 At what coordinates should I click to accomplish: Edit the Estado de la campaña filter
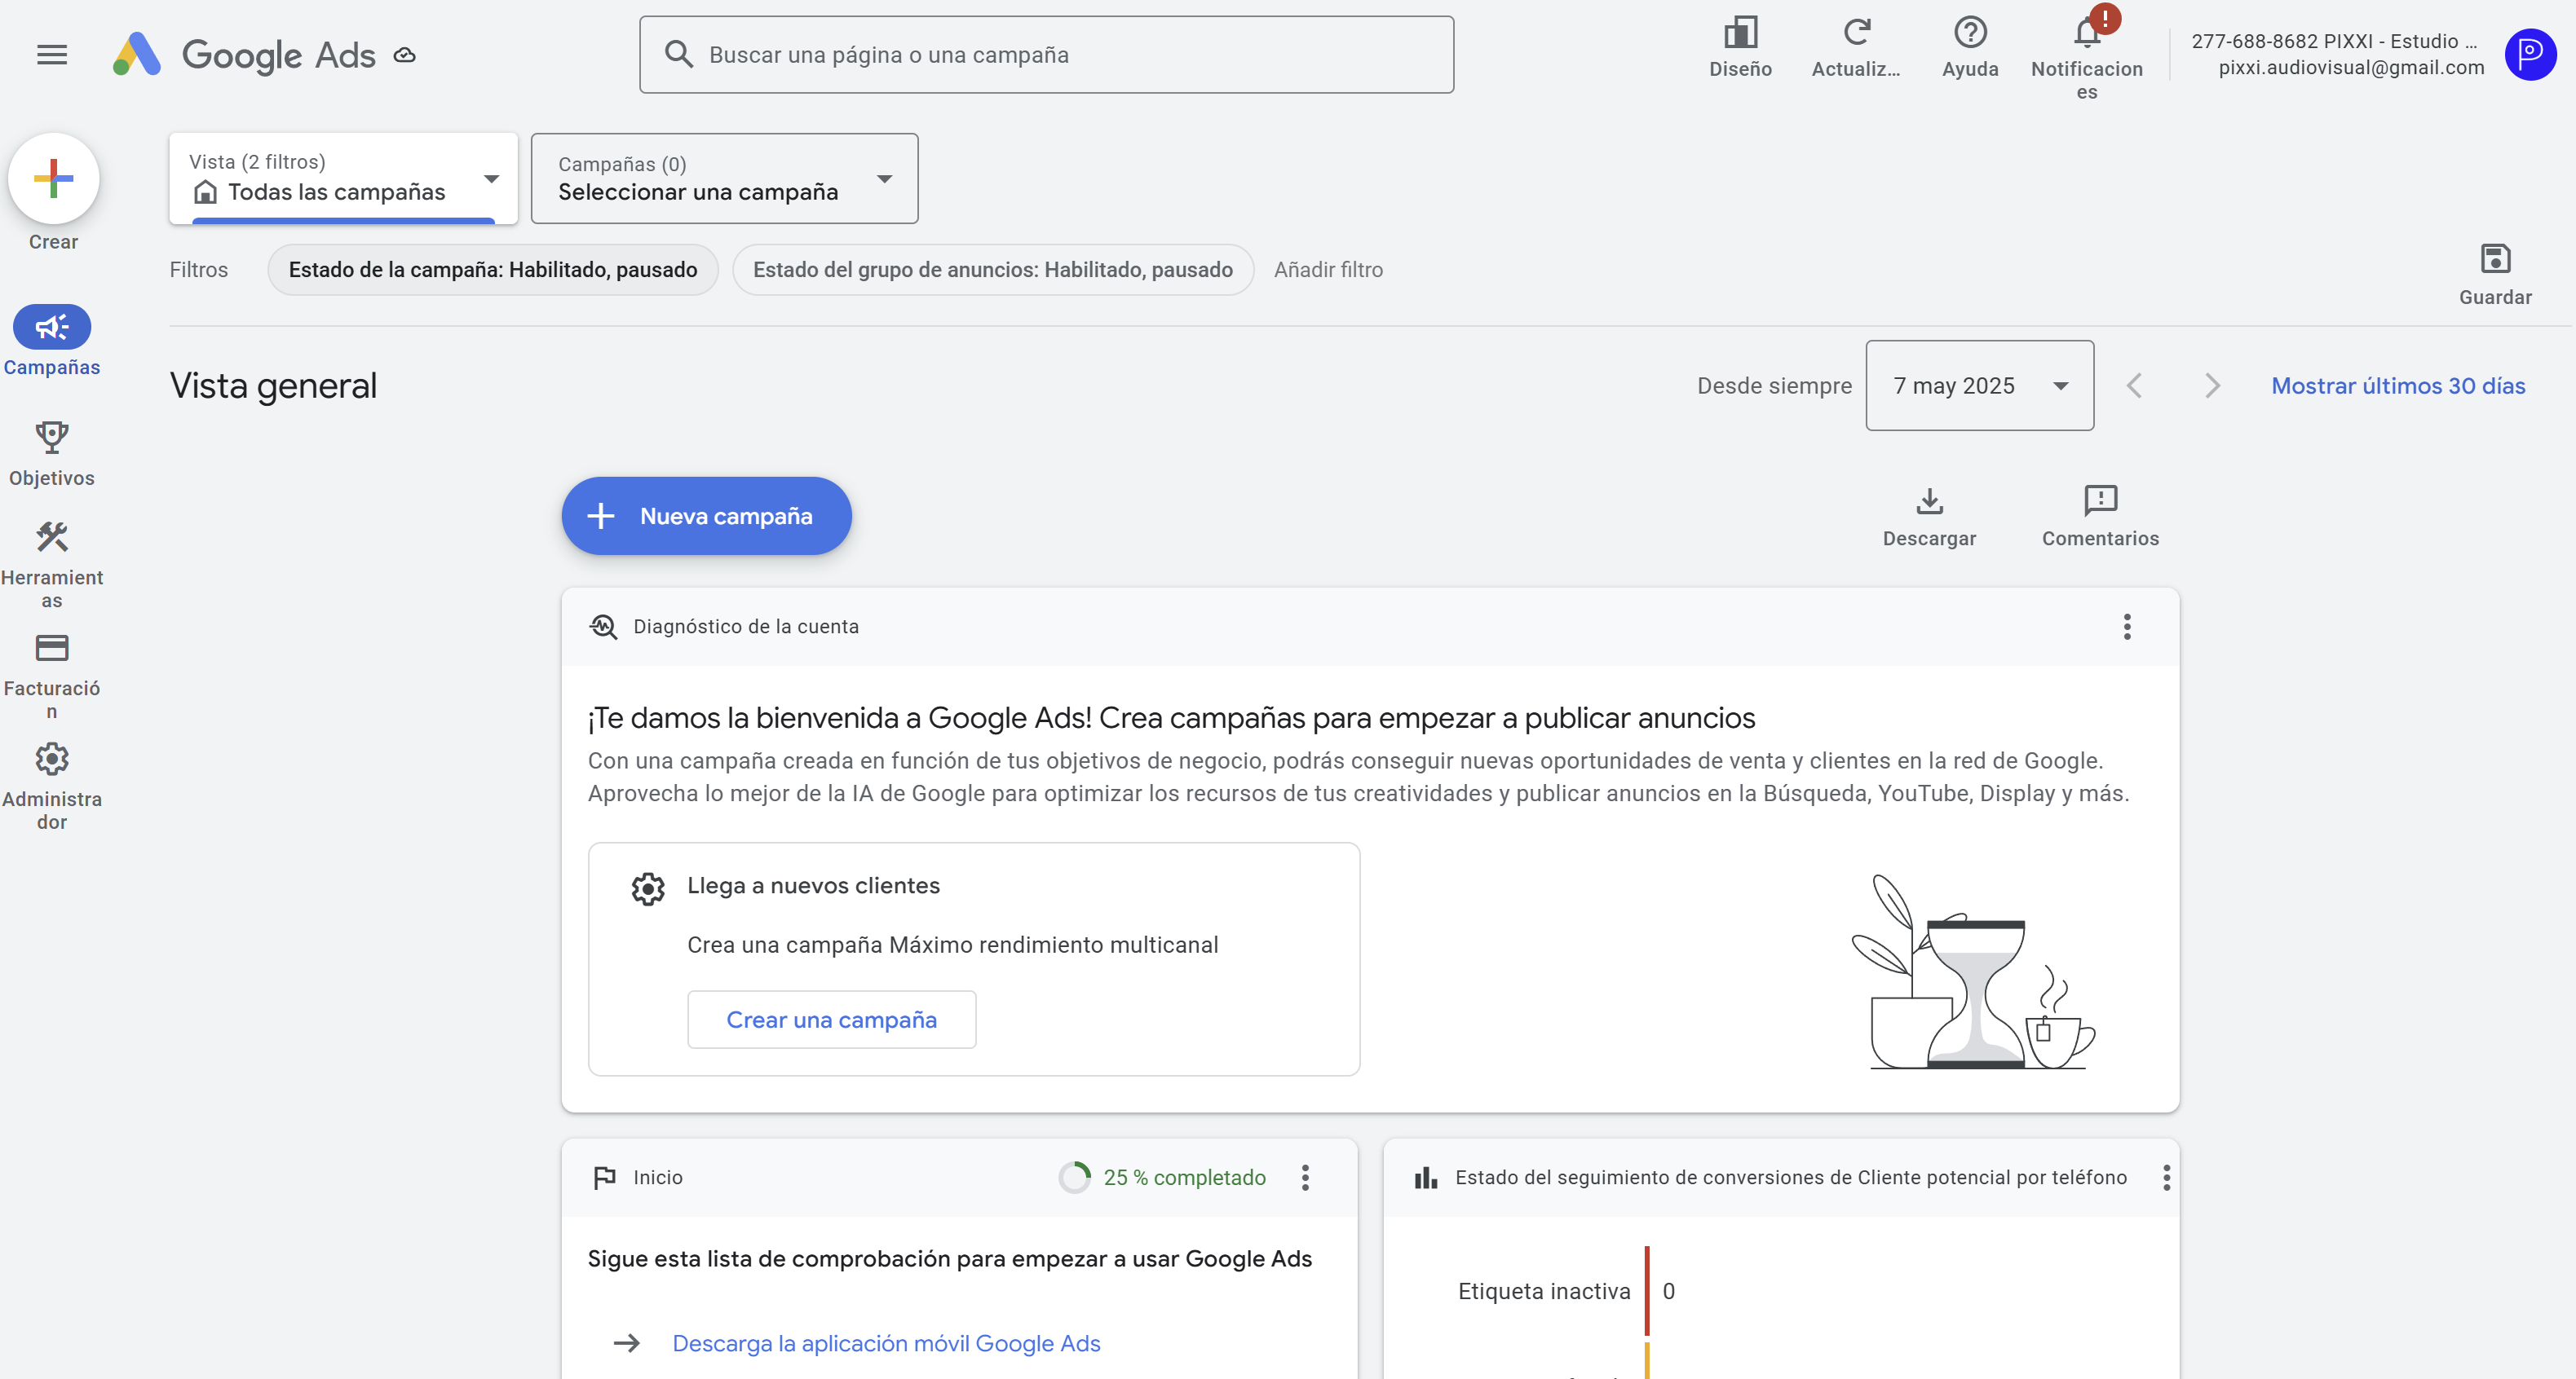pyautogui.click(x=493, y=270)
